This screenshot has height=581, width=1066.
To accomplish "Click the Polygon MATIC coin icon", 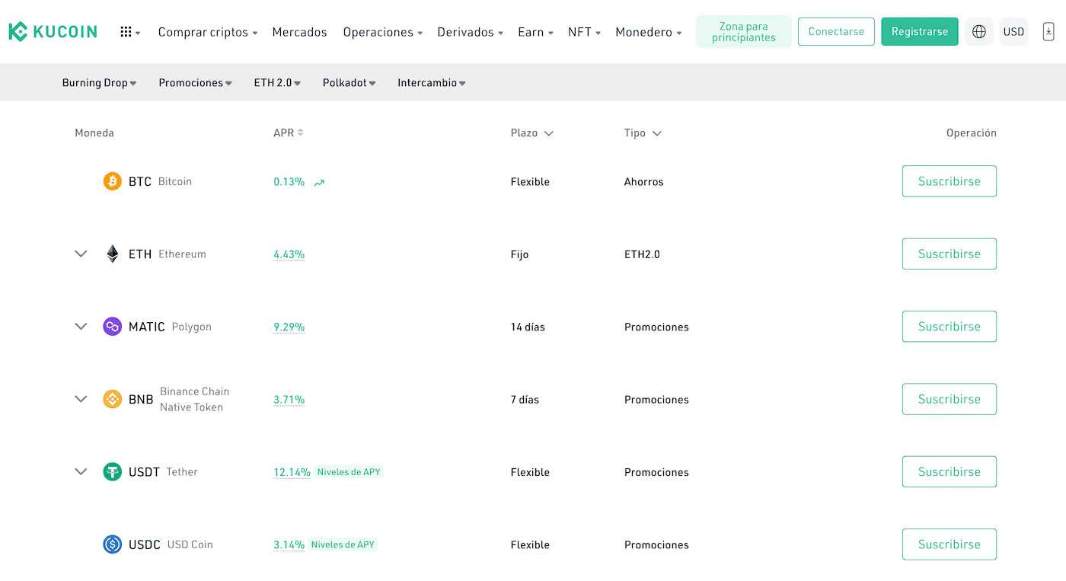I will click(113, 327).
